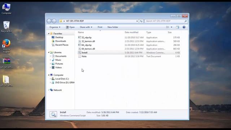The height and width of the screenshot is (130, 231).
Task: Open the Help question mark icon
Action: 184,27
